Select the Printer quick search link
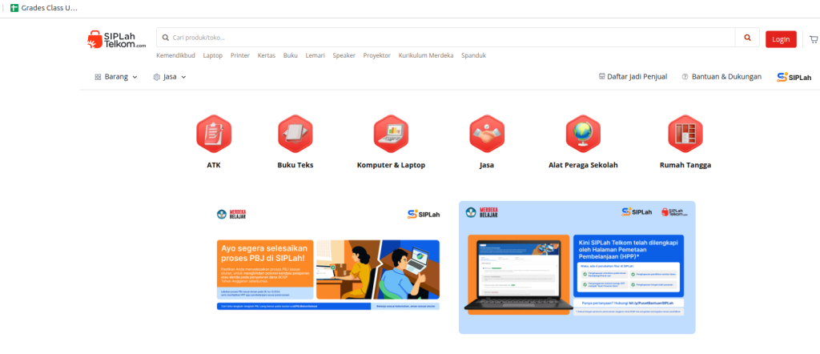Viewport: 820px width, 354px height. click(240, 55)
